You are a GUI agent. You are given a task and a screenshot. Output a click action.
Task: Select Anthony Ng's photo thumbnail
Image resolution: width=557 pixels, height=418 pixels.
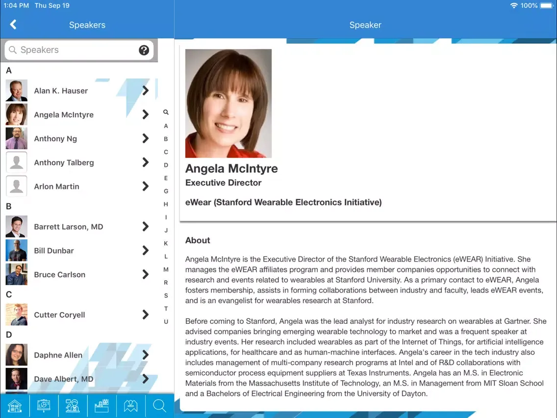(16, 138)
